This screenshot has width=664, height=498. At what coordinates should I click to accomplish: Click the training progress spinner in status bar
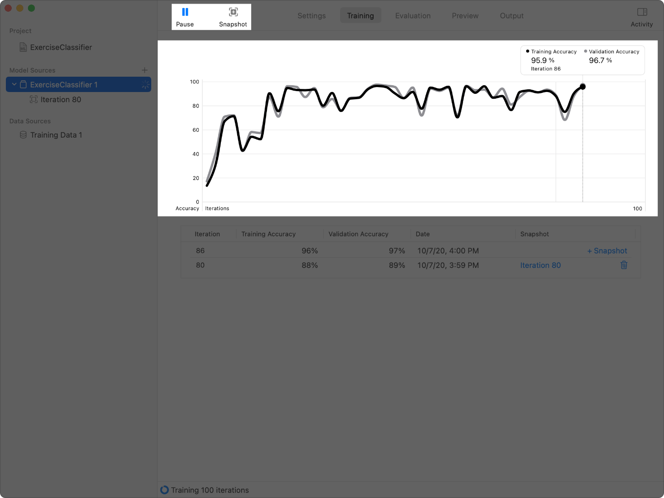(x=164, y=490)
